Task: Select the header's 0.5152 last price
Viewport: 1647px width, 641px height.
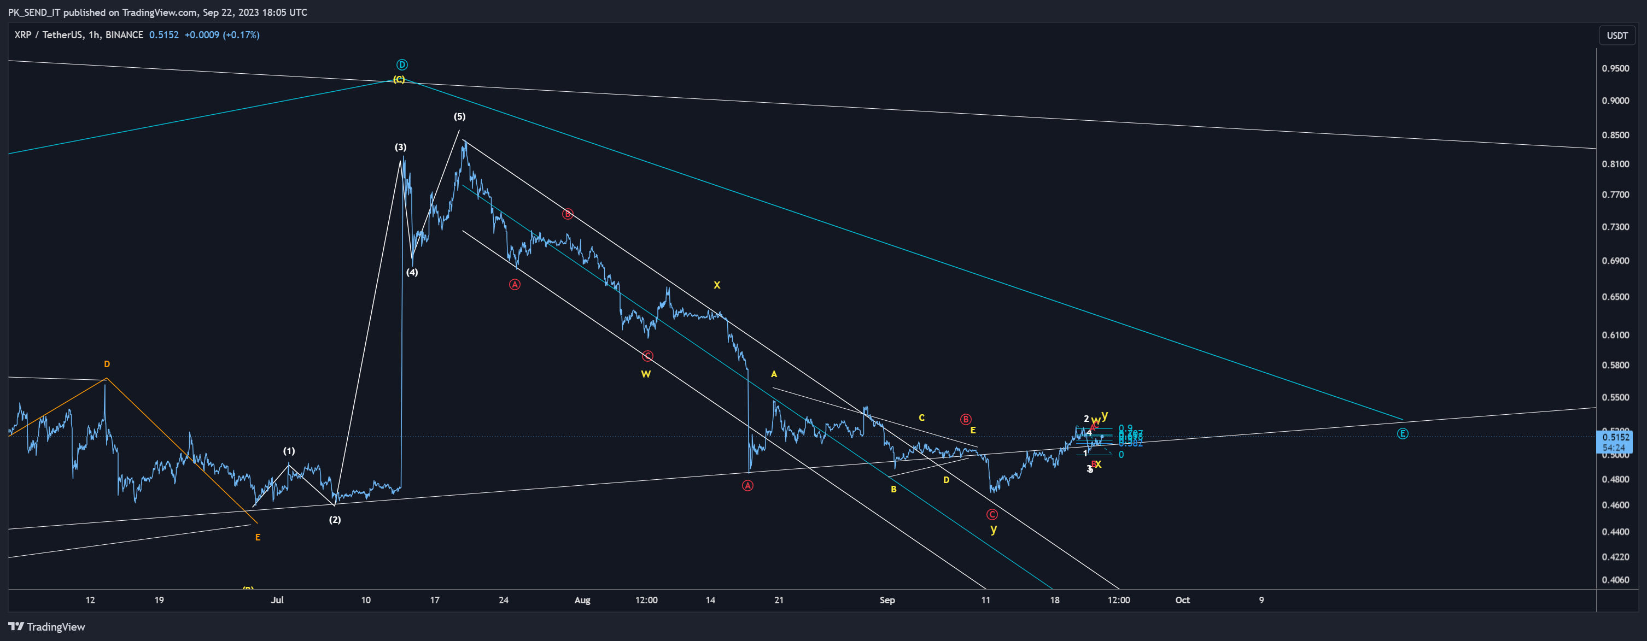Action: point(163,34)
